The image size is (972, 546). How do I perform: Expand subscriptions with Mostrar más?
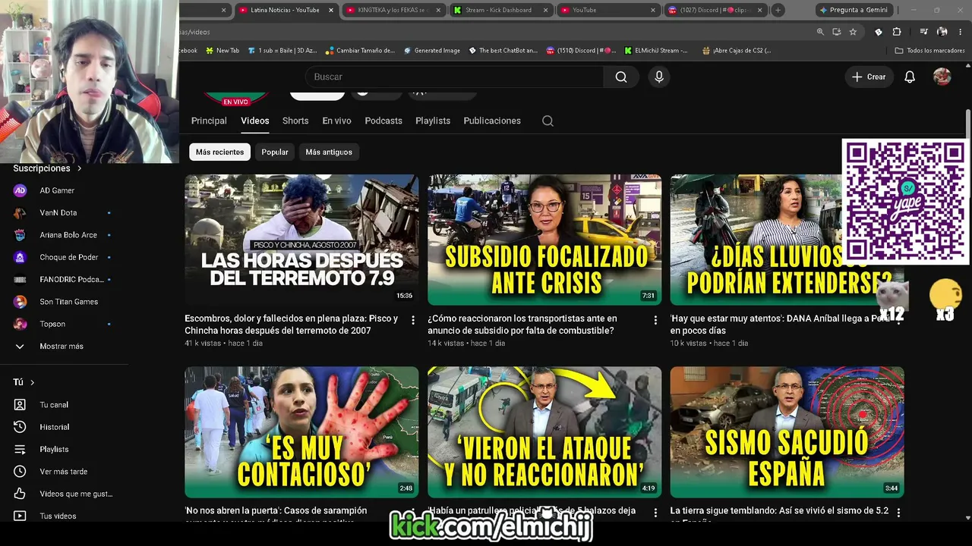[61, 347]
